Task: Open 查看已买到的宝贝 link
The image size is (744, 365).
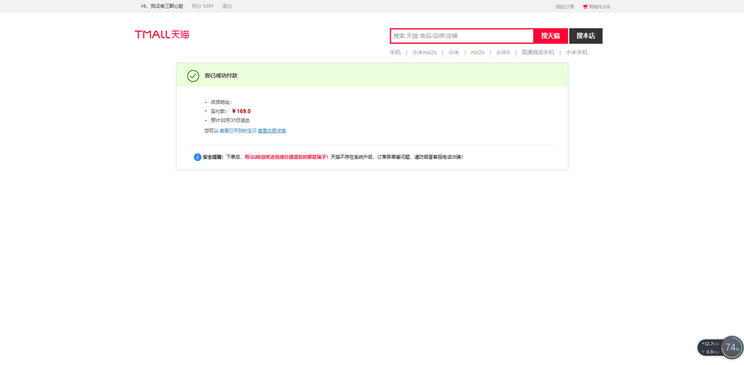Action: (238, 131)
